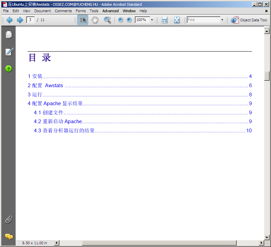Maximize the Acrobat window
271x247 pixels.
(260, 4)
